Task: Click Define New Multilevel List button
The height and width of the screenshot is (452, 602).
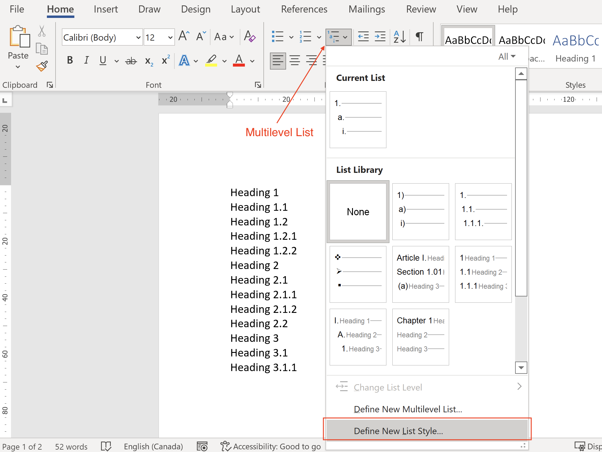Action: coord(409,409)
